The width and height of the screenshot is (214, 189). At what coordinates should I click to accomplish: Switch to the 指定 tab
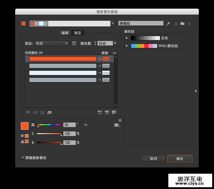[78, 33]
